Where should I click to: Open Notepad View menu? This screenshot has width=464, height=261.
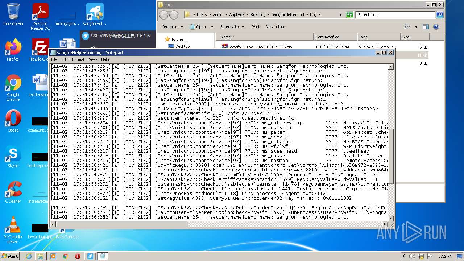click(93, 59)
